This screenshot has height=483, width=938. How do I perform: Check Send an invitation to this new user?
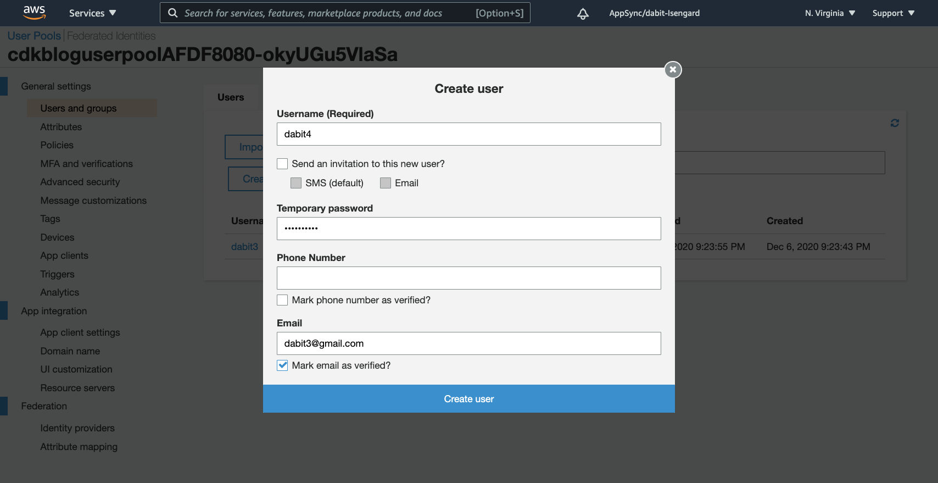[x=282, y=164]
